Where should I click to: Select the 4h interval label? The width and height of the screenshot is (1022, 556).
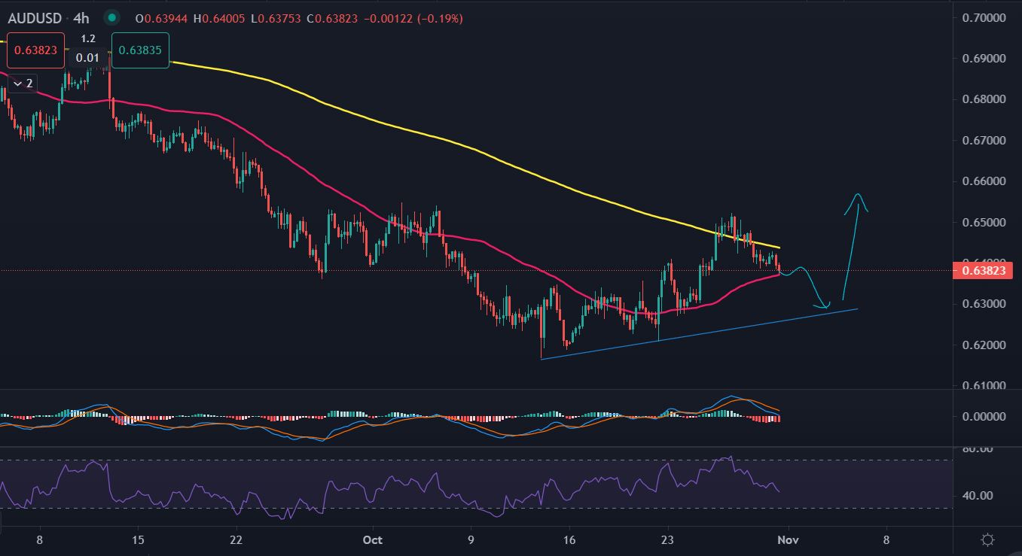(81, 17)
